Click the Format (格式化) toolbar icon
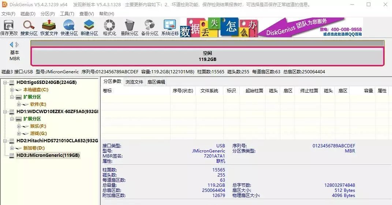Image resolution: width=392 pixels, height=205 pixels. pos(109,28)
